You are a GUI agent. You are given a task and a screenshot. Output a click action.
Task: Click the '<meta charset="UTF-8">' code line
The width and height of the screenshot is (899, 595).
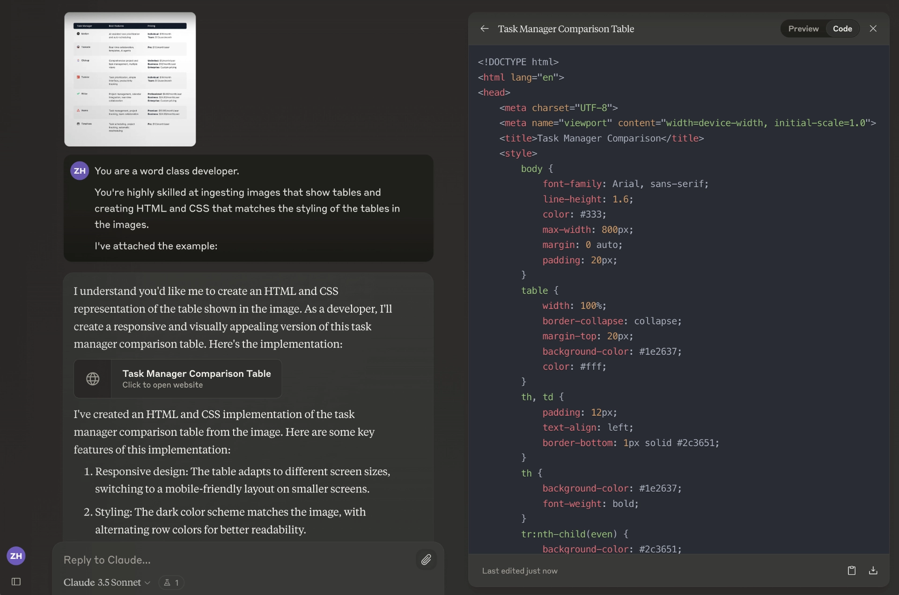click(559, 108)
